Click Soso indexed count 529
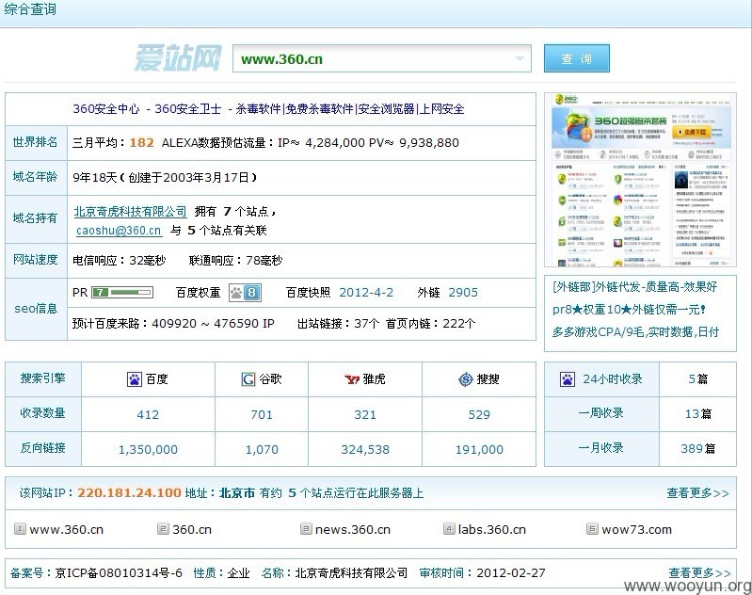The height and width of the screenshot is (595, 752). (x=479, y=414)
